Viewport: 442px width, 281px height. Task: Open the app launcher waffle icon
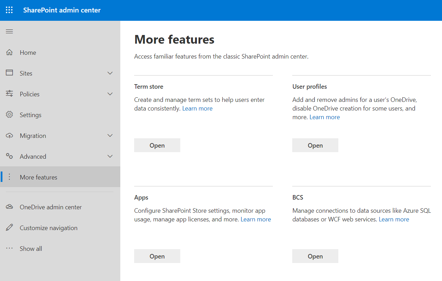9,10
